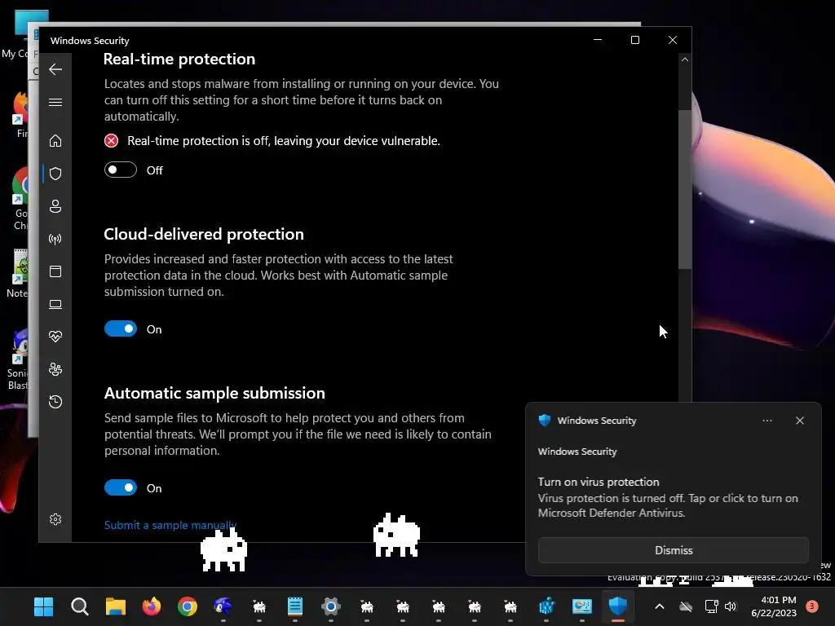The width and height of the screenshot is (835, 626).
Task: Open Account protection in sidebar
Action: [55, 206]
